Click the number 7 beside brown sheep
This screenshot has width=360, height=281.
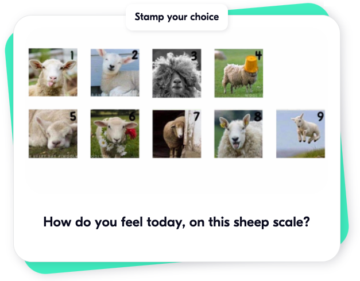click(x=196, y=116)
